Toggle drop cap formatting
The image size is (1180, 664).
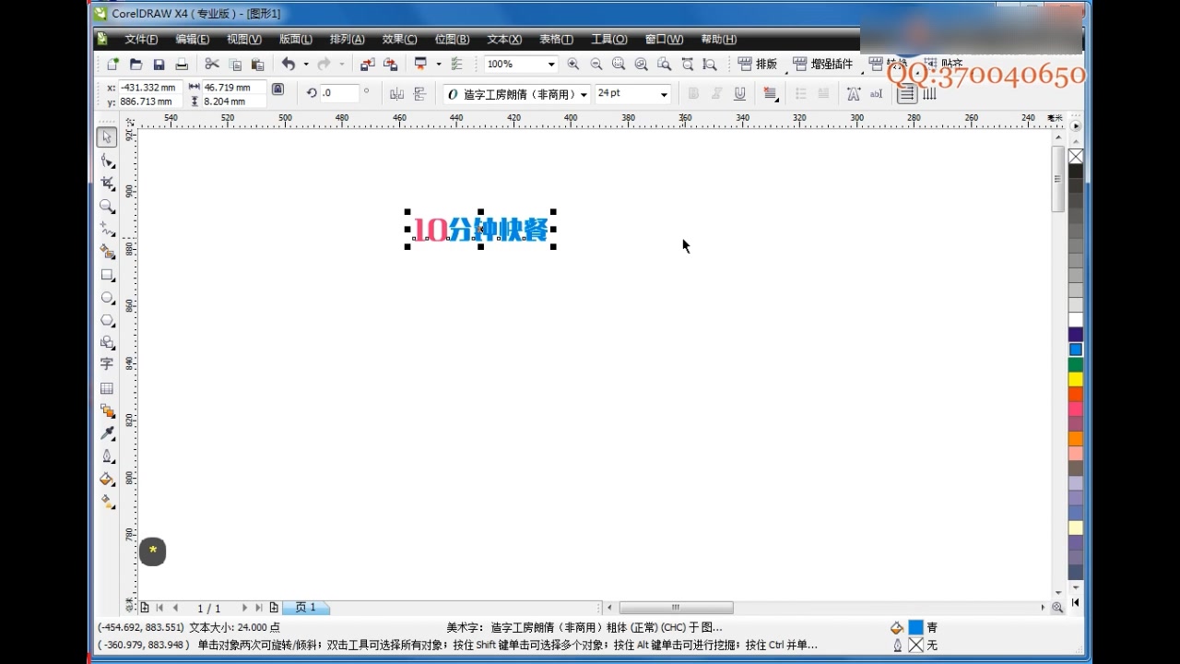point(823,94)
